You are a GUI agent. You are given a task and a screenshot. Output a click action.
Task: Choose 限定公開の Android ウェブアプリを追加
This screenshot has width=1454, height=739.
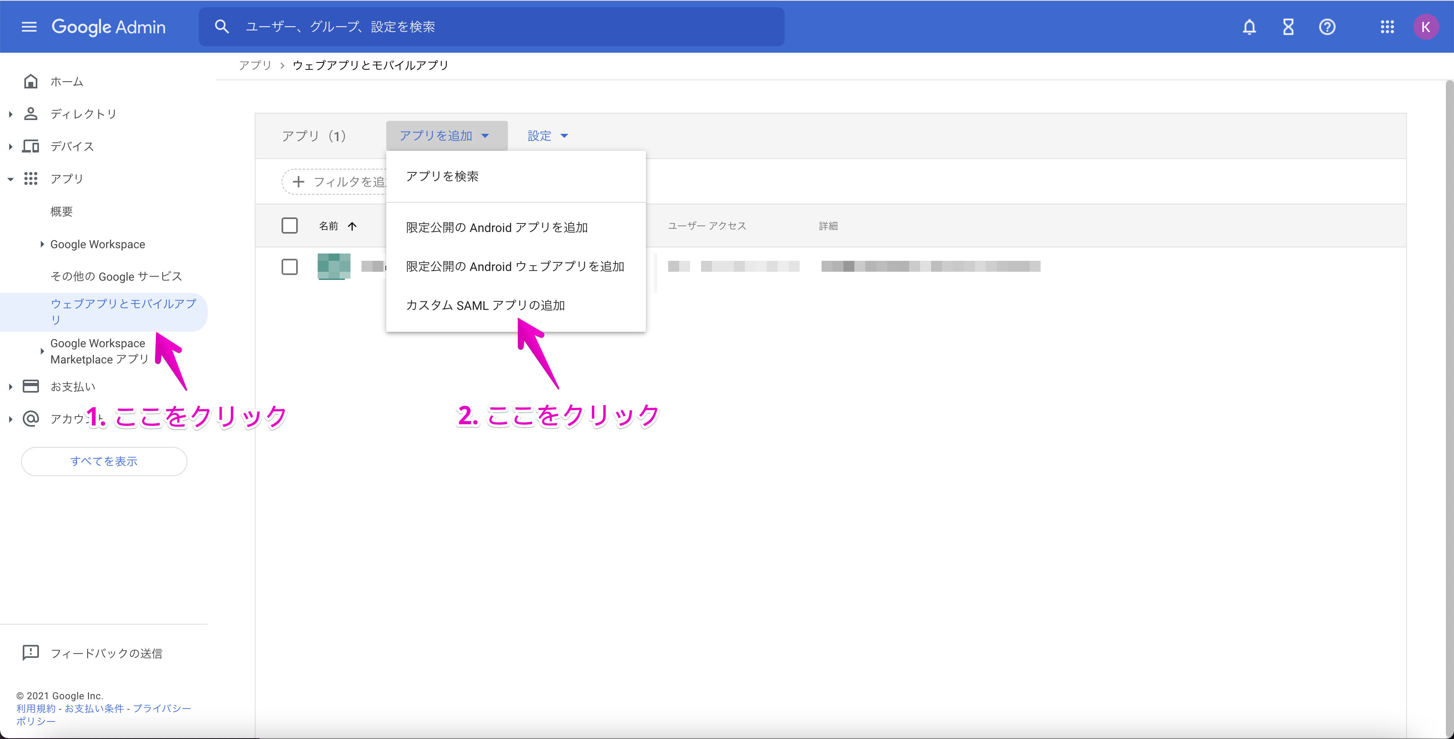pos(516,266)
